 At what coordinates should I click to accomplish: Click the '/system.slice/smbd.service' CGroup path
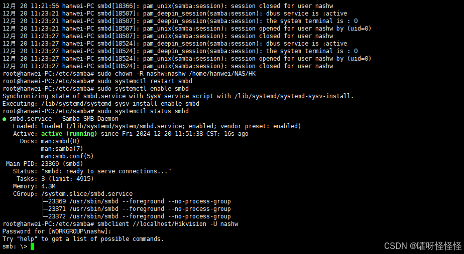(x=87, y=194)
